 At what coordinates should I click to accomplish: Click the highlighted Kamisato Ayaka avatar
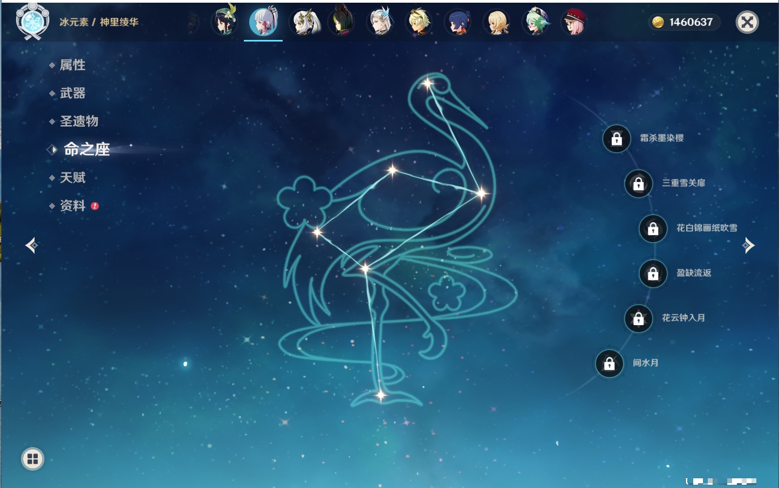coord(263,22)
